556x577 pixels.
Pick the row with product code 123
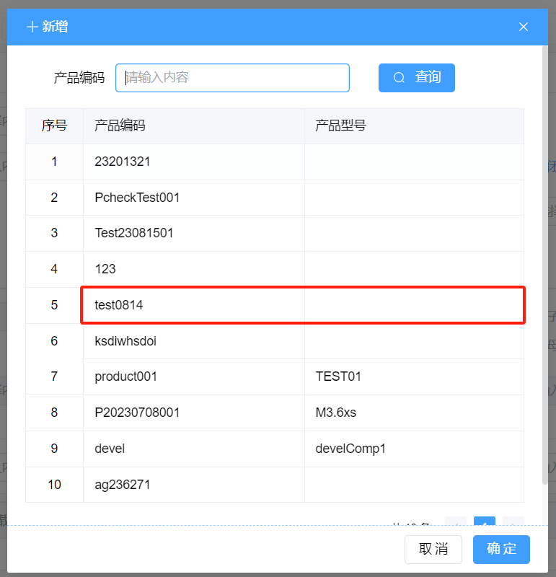point(105,269)
